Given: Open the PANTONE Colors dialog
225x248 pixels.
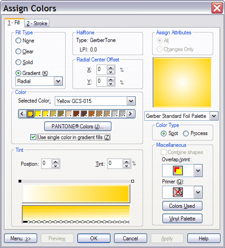Looking at the screenshot, I should [x=78, y=126].
